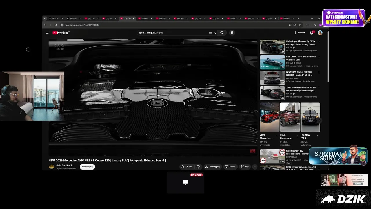Click the magnifier search button
Viewport: 371px width, 209px height.
(x=222, y=33)
